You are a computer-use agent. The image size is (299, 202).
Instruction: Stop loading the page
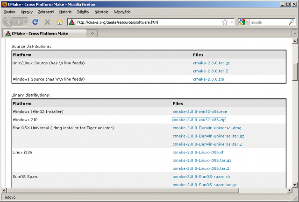click(x=47, y=22)
